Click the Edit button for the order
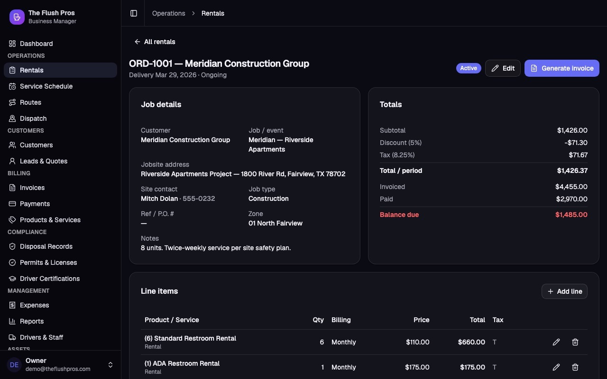 coord(503,68)
